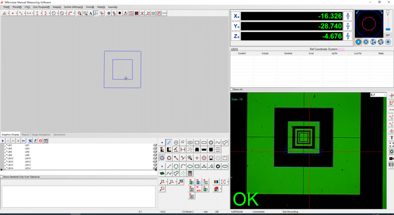Open the System Settings menu

click(73, 7)
